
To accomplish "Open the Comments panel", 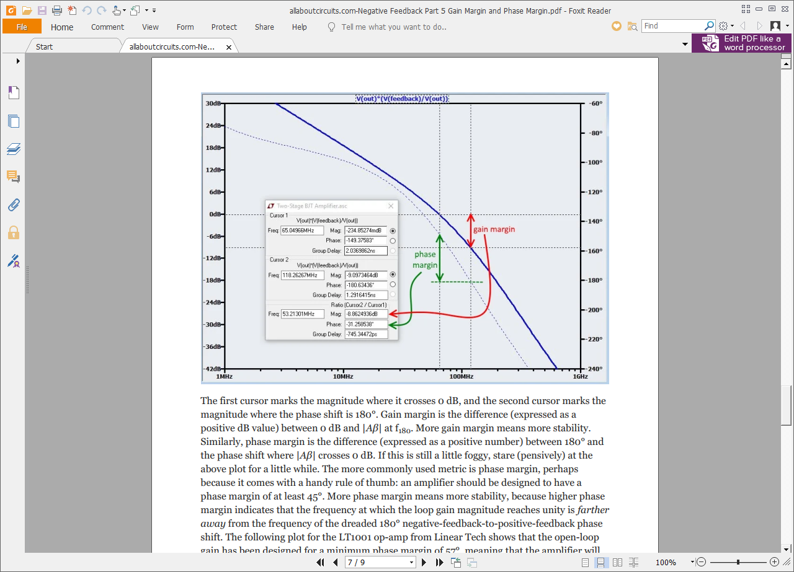I will [14, 177].
